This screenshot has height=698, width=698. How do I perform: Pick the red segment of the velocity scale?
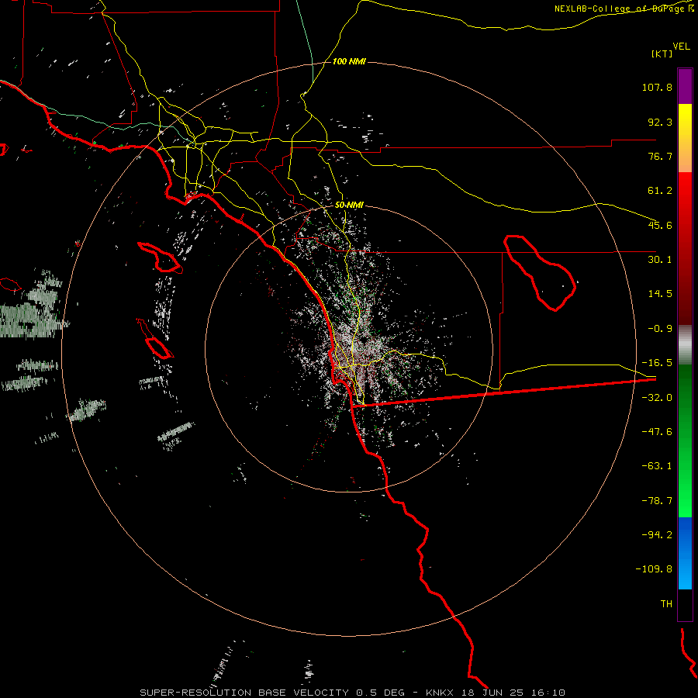tap(685, 248)
